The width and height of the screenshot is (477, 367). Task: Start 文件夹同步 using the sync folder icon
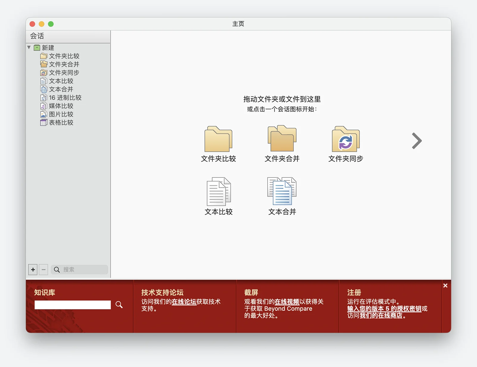pyautogui.click(x=346, y=139)
